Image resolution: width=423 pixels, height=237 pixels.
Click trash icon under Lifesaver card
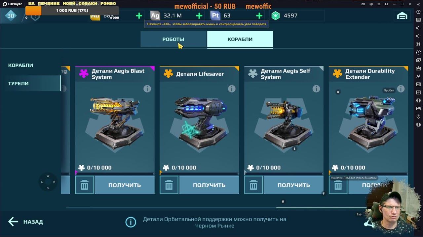point(169,185)
